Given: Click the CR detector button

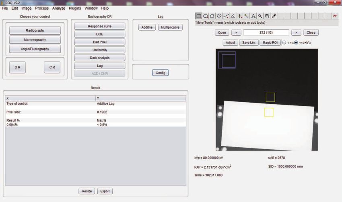Looking at the screenshot, I should pyautogui.click(x=52, y=67).
